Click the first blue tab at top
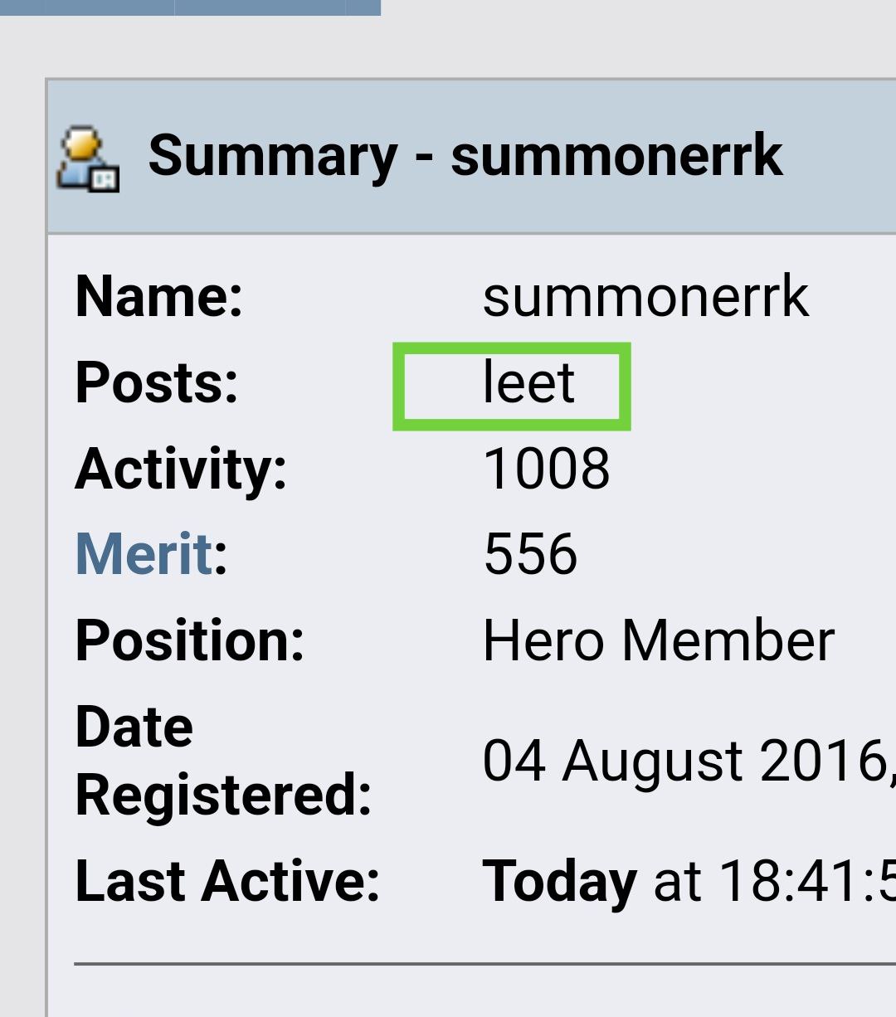 point(87,7)
